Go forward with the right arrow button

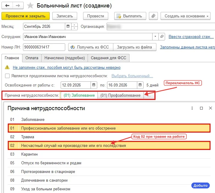(18, 6)
